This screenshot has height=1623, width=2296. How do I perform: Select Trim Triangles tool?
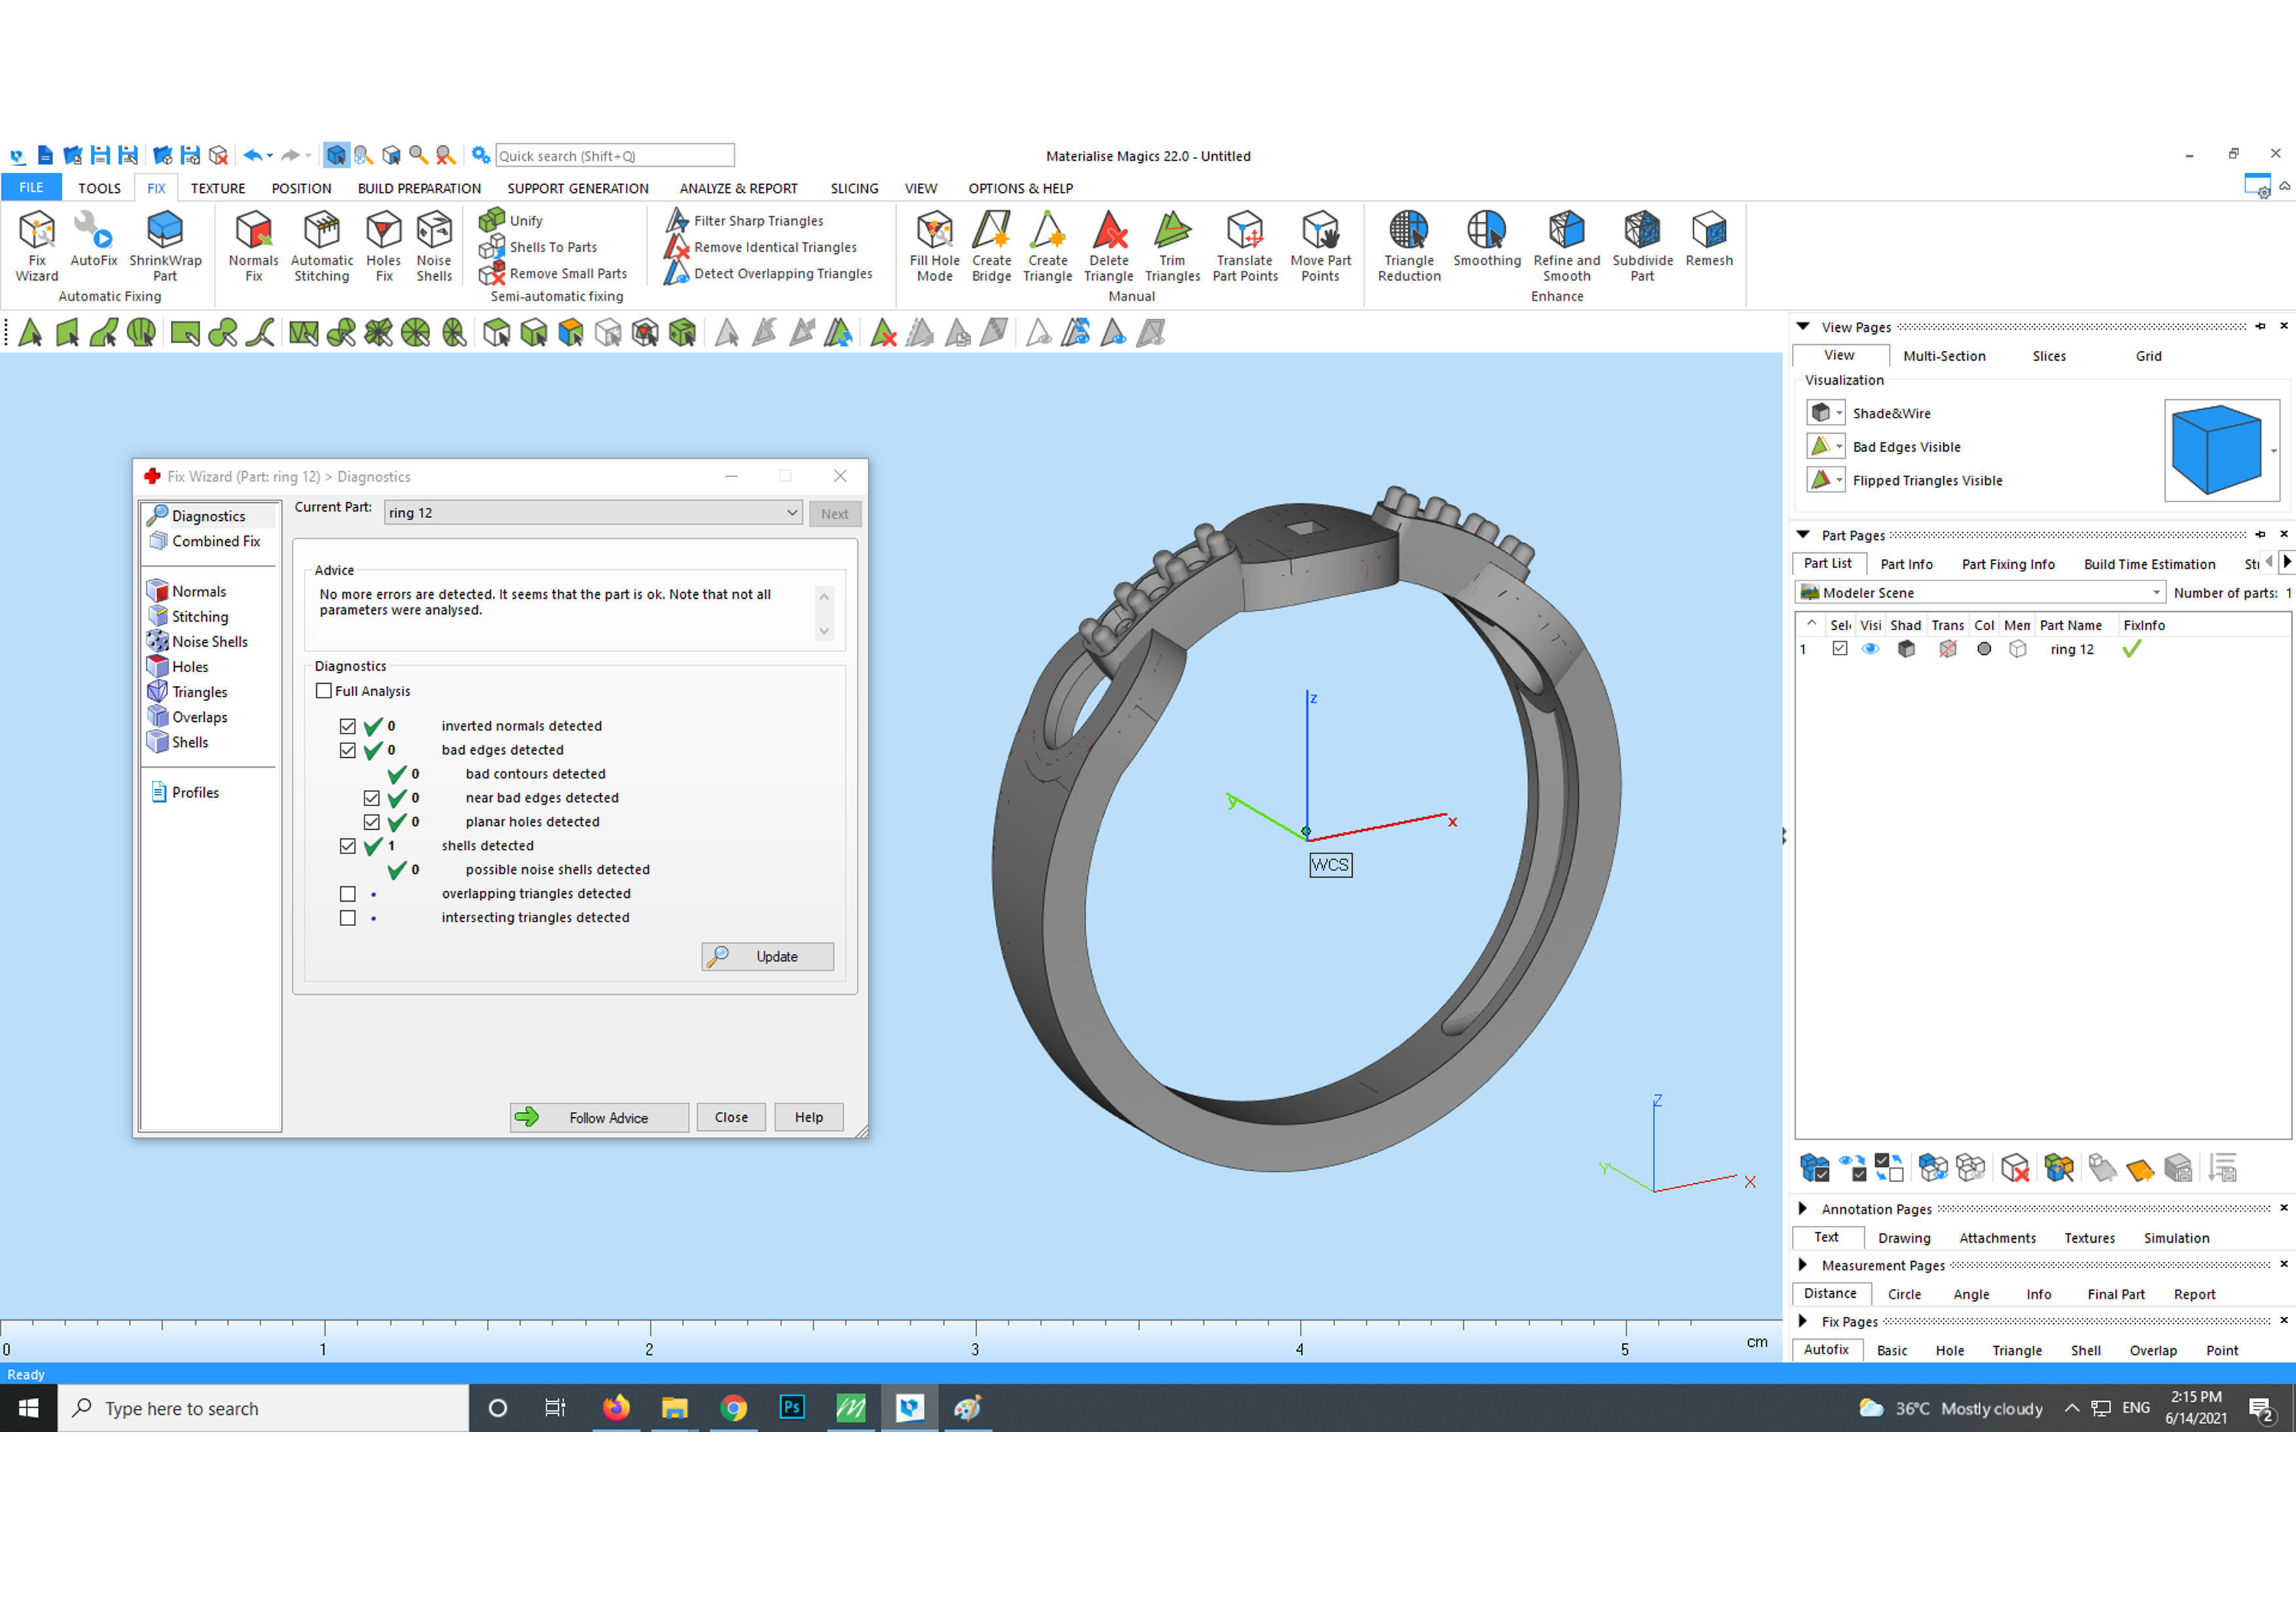click(1172, 246)
